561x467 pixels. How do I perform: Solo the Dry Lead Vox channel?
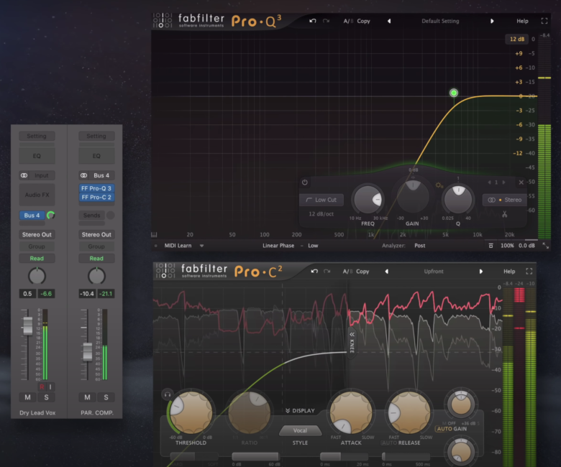click(46, 397)
